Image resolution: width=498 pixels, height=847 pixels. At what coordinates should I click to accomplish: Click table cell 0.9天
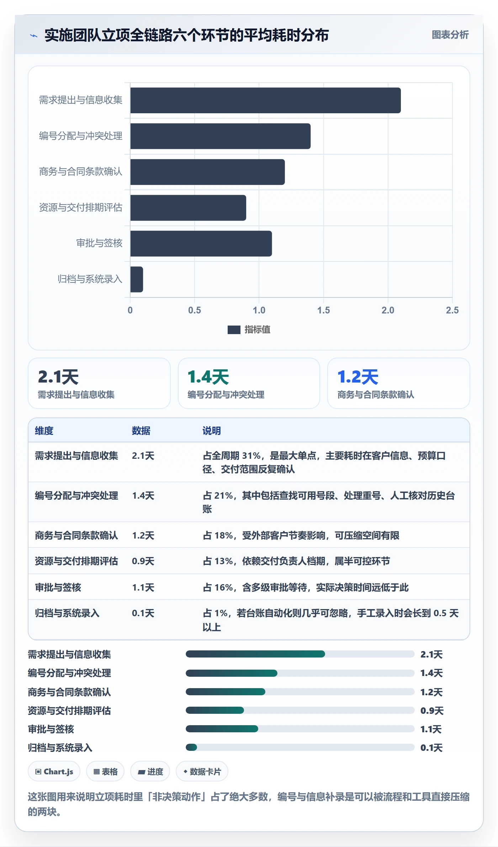click(143, 561)
